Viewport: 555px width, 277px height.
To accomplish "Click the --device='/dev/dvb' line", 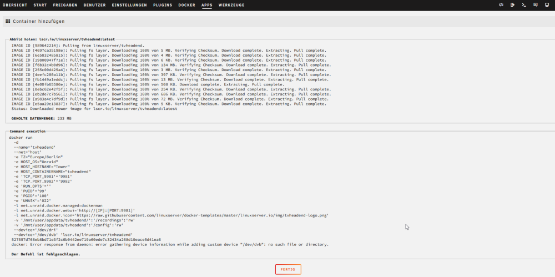I will pyautogui.click(x=73, y=234).
